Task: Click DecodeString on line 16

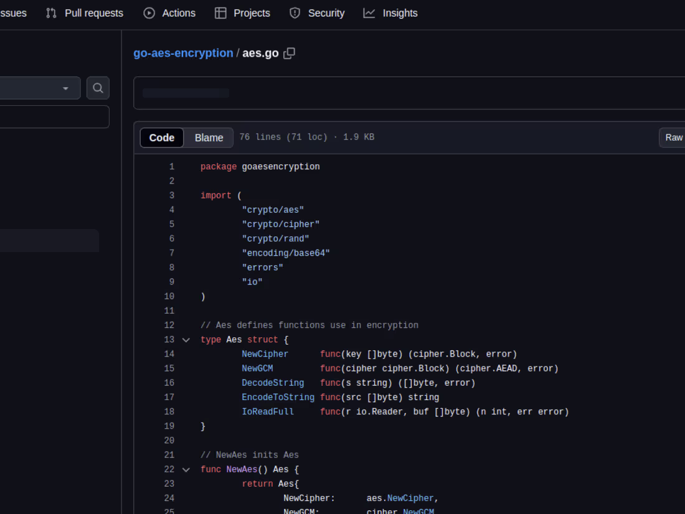Action: tap(273, 383)
